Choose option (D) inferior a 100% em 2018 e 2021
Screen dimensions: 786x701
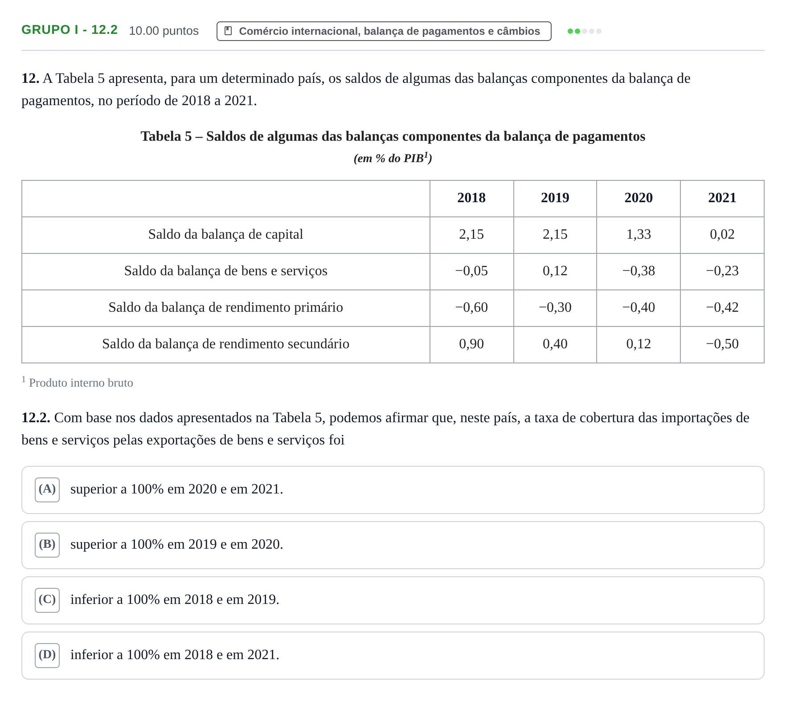pos(393,656)
